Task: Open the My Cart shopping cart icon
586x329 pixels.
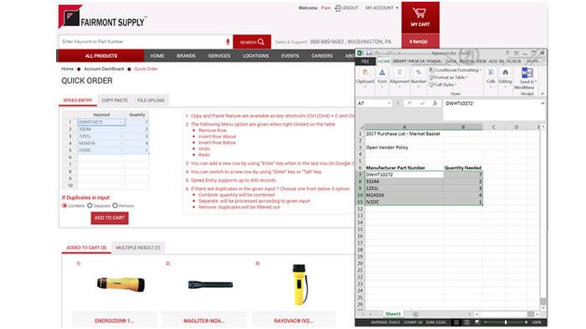Action: click(420, 13)
